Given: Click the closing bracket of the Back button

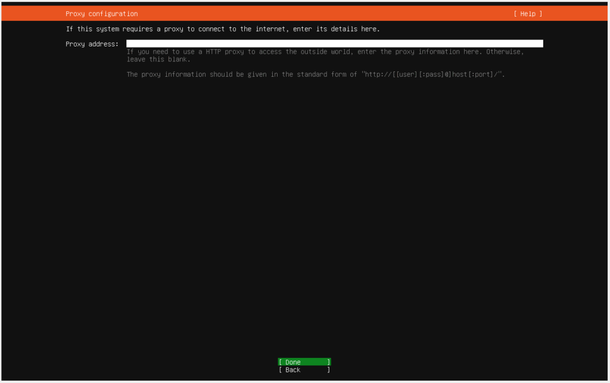Looking at the screenshot, I should 328,370.
